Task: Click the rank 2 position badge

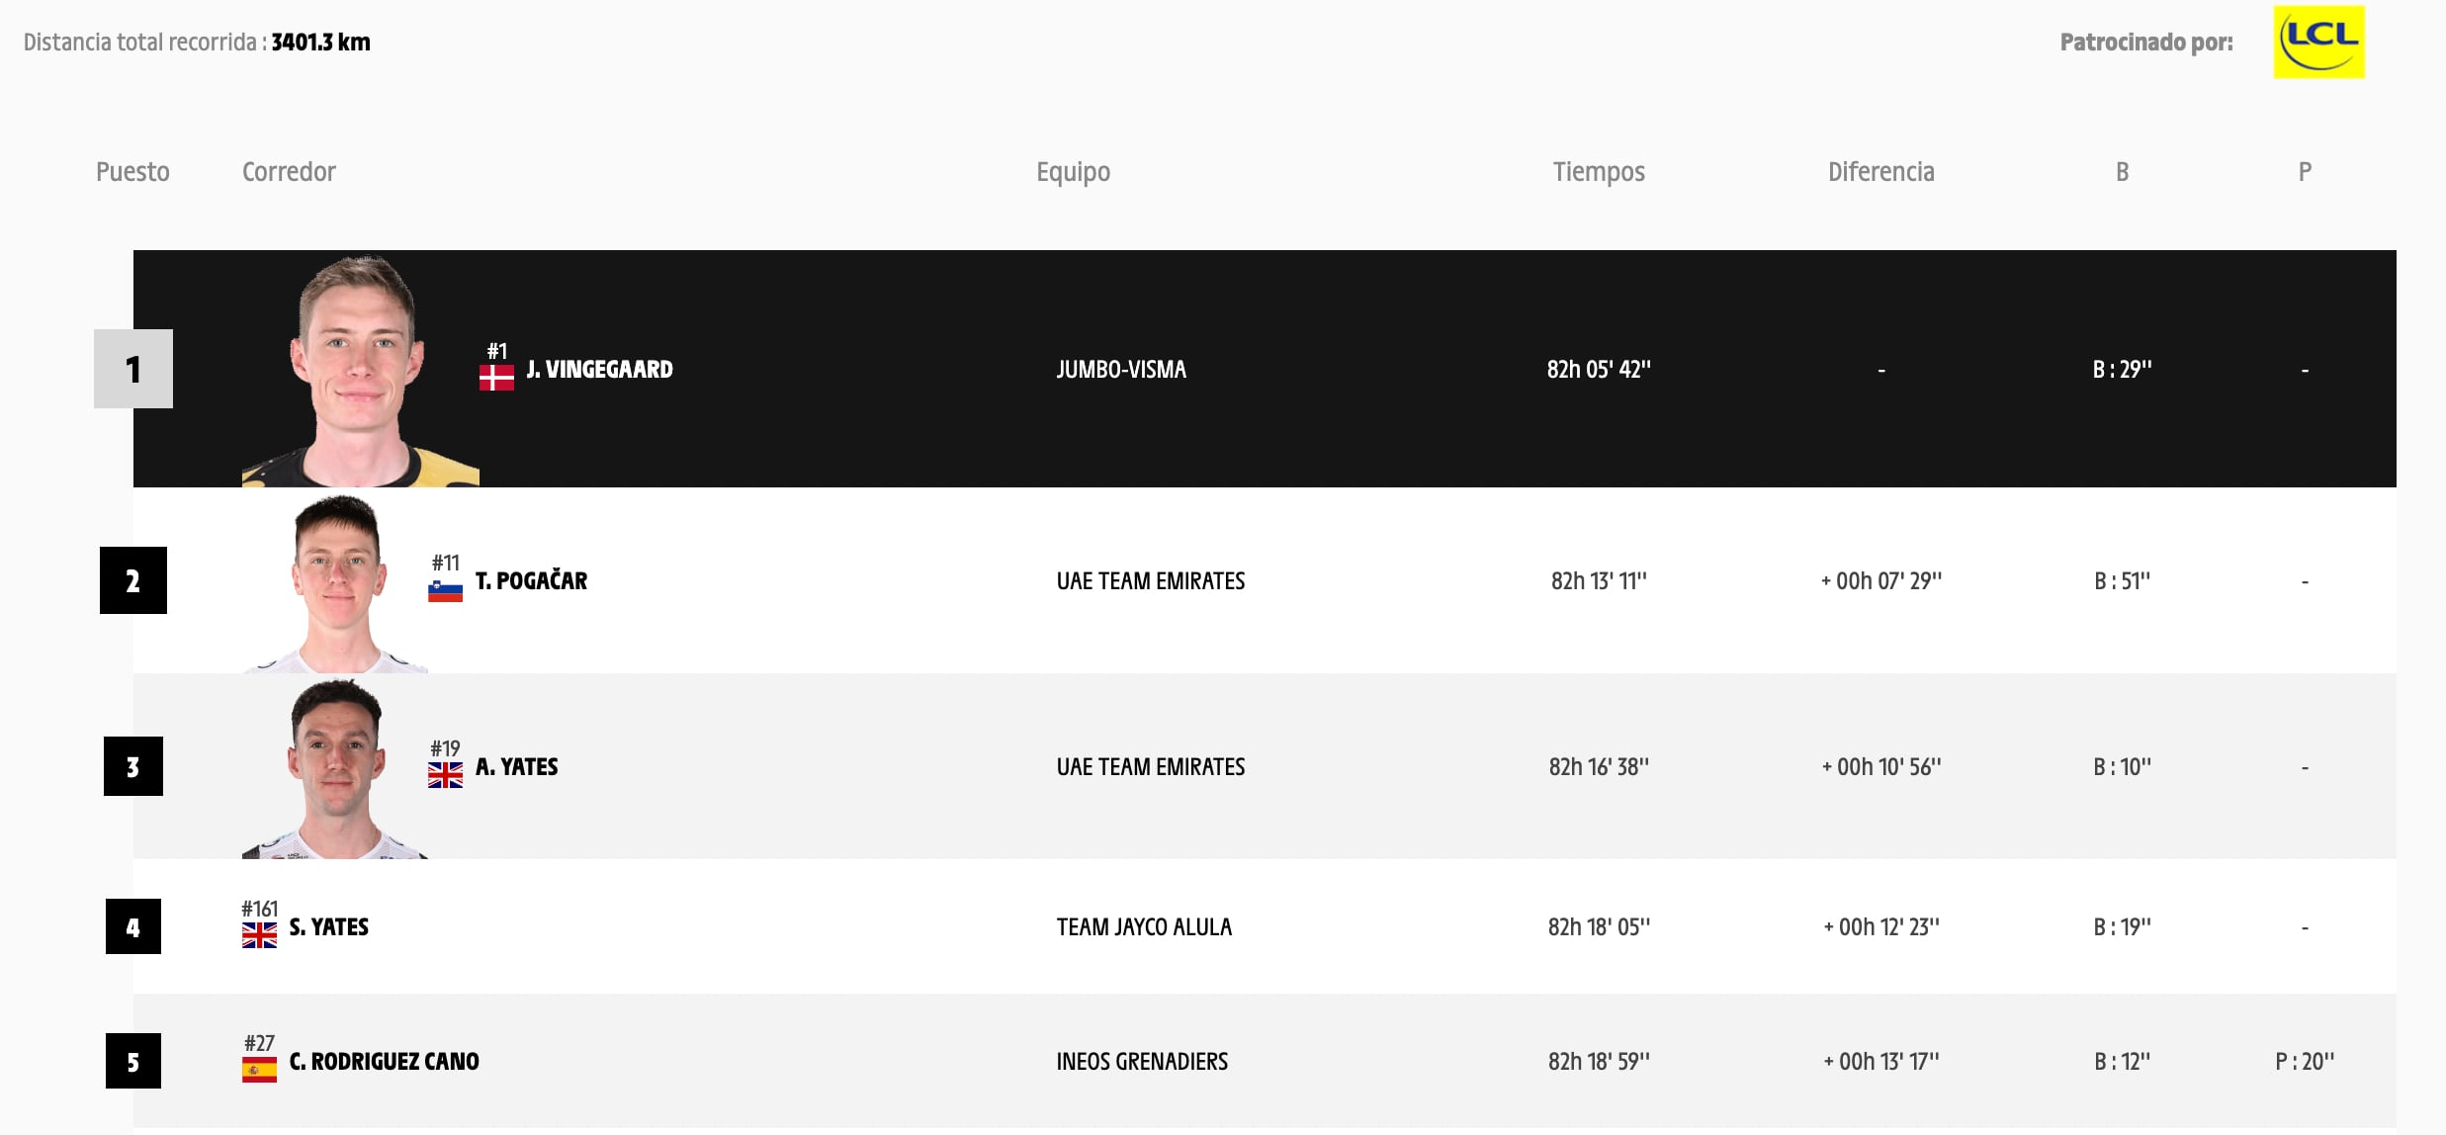Action: point(133,580)
